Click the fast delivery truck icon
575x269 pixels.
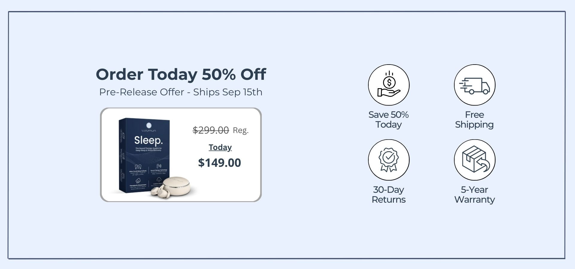[x=475, y=85]
